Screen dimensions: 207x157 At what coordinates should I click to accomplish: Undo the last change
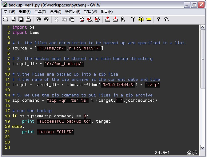[x=38, y=19]
